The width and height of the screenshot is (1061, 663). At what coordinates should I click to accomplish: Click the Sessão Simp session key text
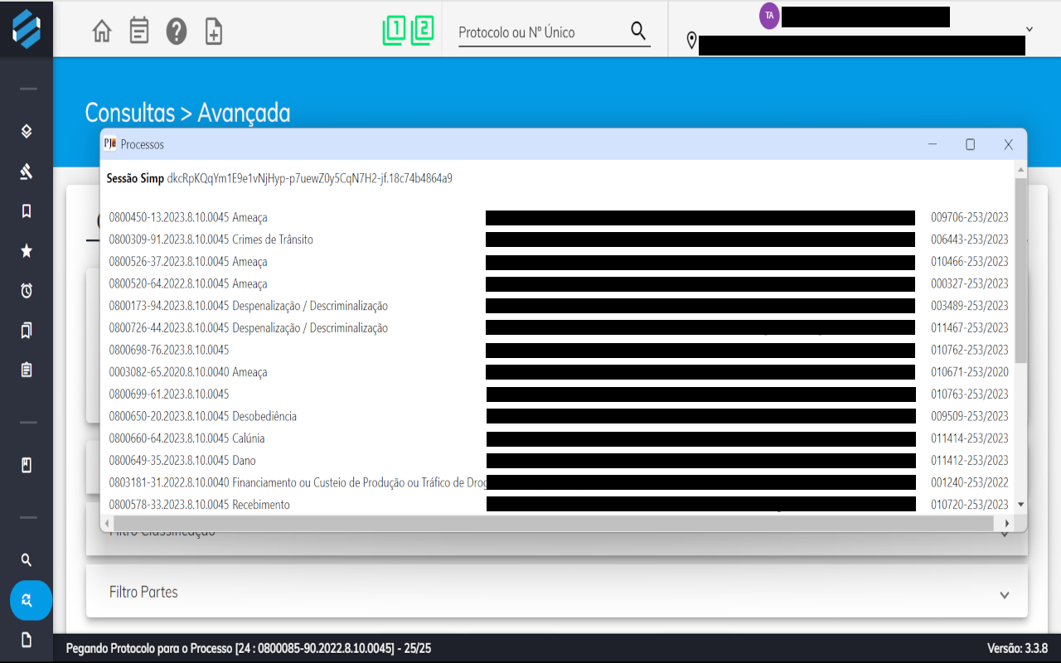pos(310,178)
